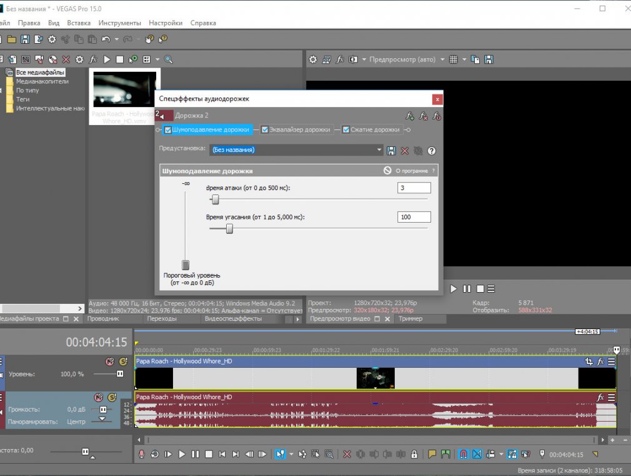This screenshot has height=476, width=631.
Task: Save preset with floppy icon in dialog
Action: pyautogui.click(x=391, y=151)
